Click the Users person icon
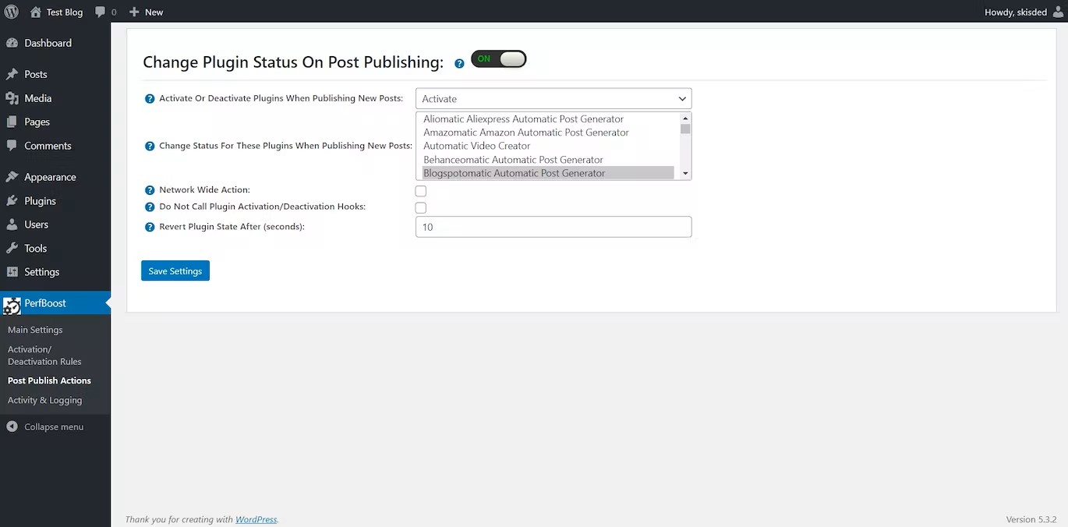This screenshot has height=527, width=1068. pos(12,225)
